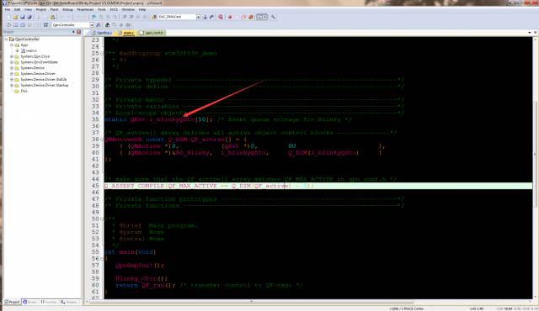Open the QpnController target dropdown

(x=92, y=25)
